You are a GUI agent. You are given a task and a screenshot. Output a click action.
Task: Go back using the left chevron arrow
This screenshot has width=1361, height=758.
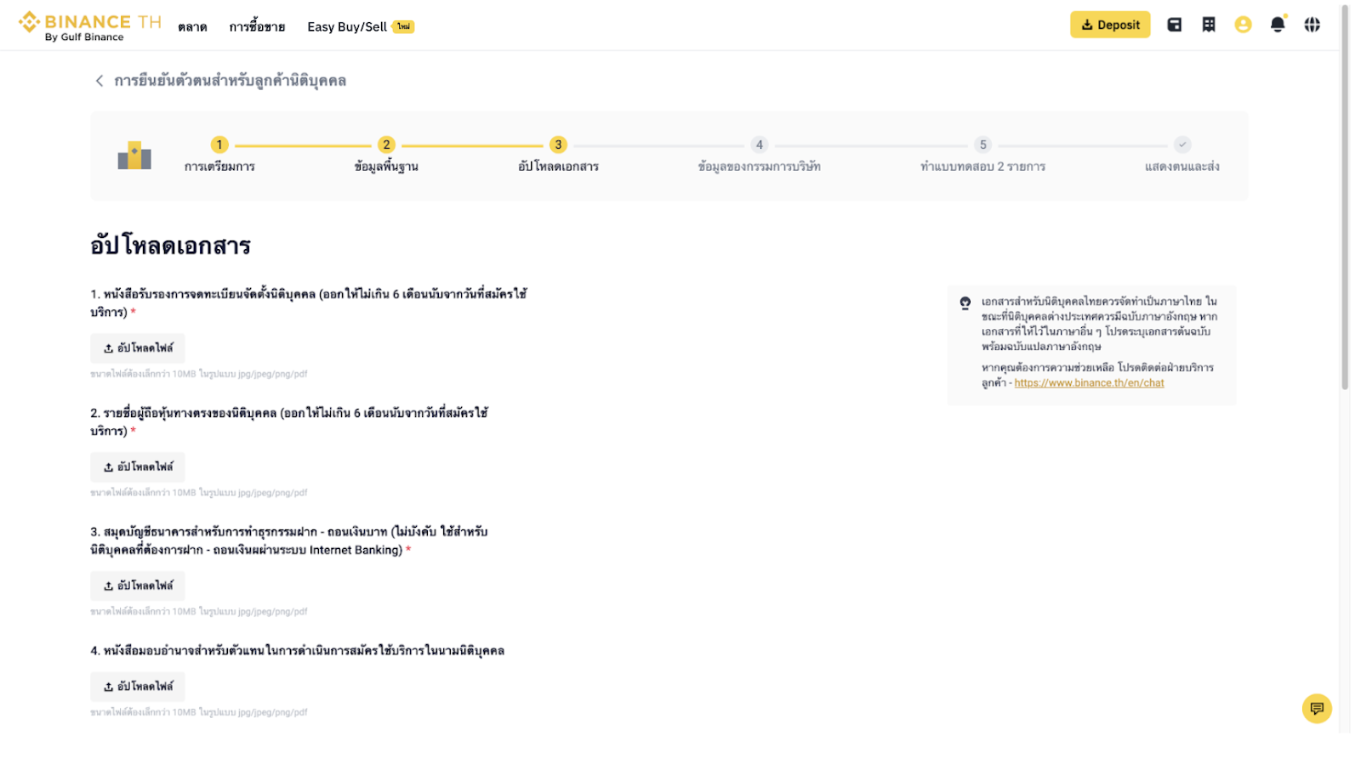coord(100,81)
